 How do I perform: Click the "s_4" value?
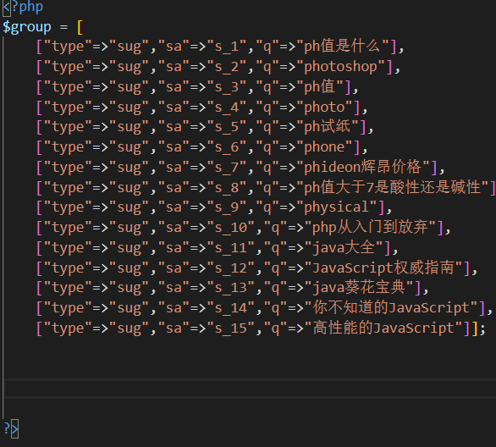(227, 108)
